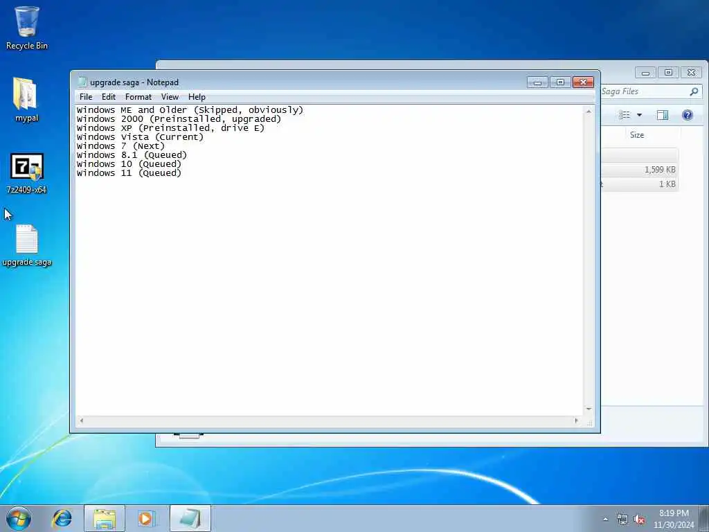This screenshot has width=709, height=532.
Task: Click the Notepad title bar document icon
Action: 82,82
